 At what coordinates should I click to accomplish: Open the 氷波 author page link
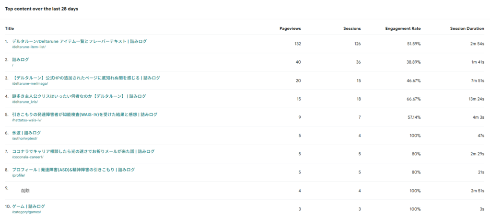pyautogui.click(x=26, y=133)
